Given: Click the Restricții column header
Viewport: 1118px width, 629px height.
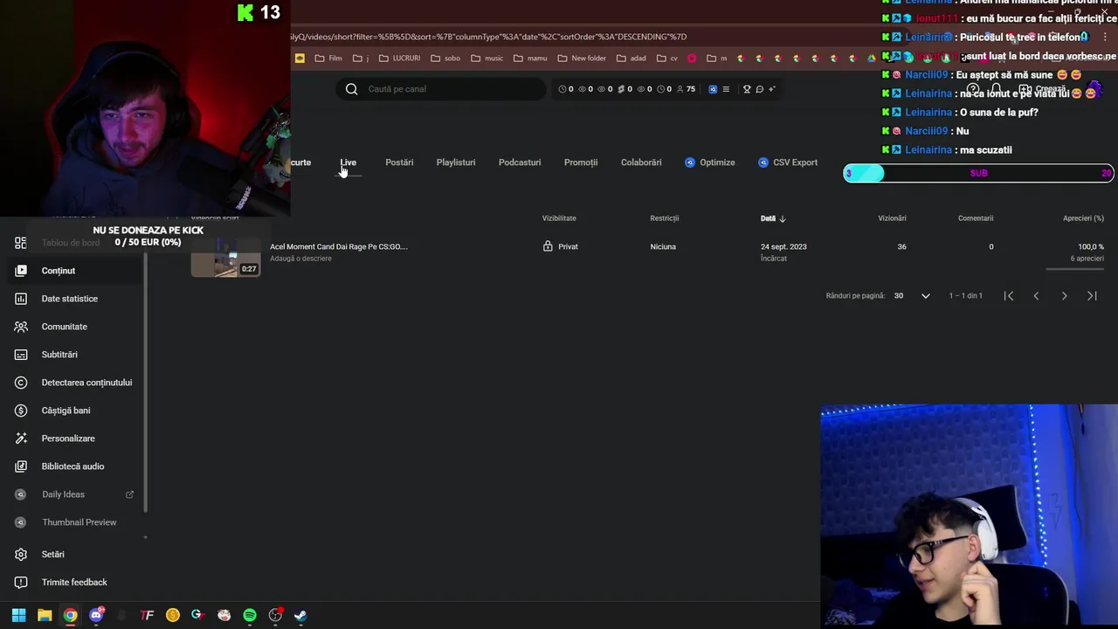Looking at the screenshot, I should pyautogui.click(x=665, y=218).
